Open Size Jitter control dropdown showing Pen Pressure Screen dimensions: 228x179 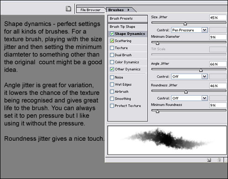pos(189,30)
